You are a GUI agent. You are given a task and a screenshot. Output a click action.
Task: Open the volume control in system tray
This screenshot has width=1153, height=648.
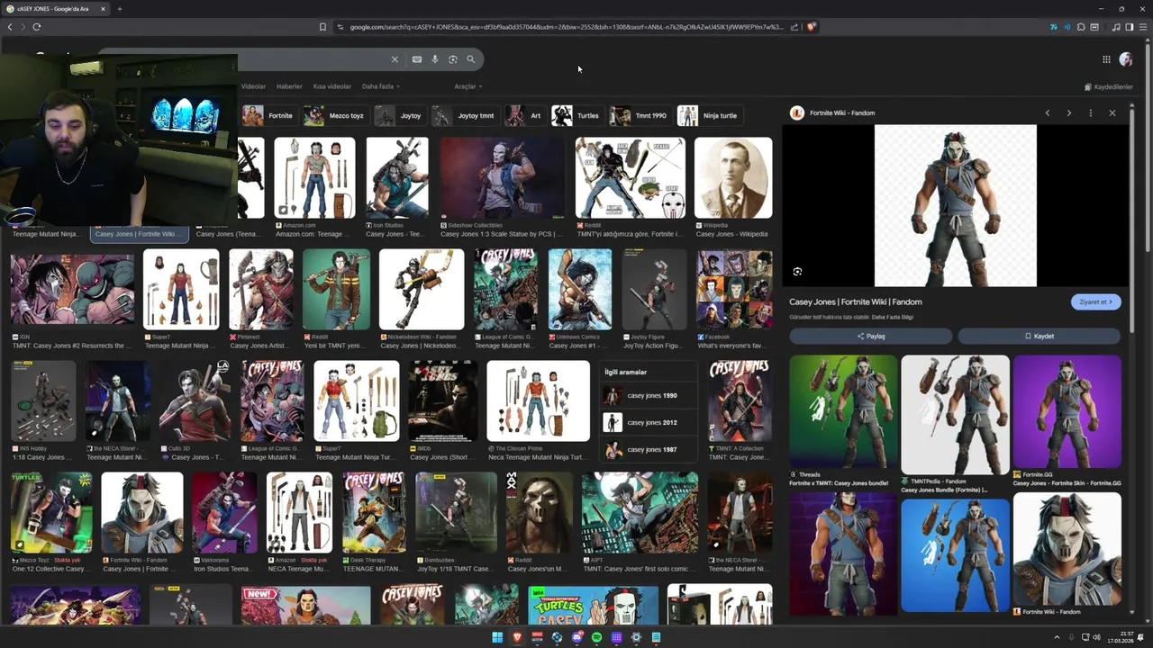tap(1096, 637)
